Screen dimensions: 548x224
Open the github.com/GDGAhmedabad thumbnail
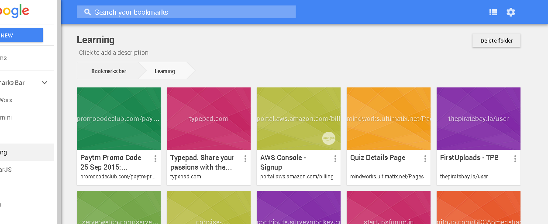(x=479, y=207)
